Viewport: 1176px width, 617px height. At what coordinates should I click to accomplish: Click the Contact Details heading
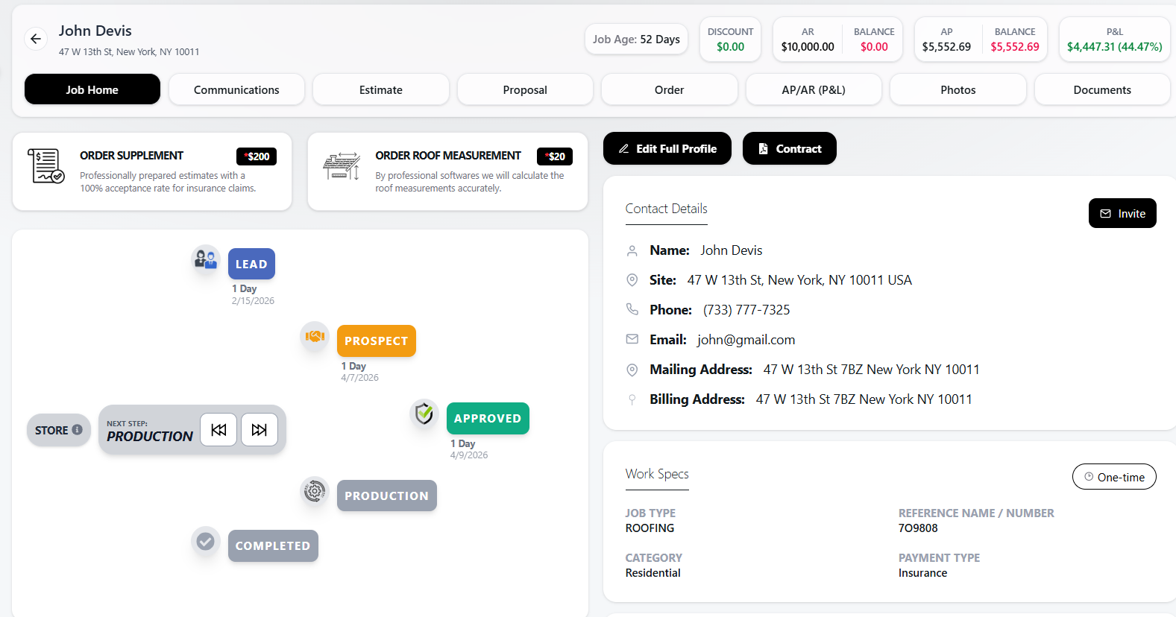pos(666,209)
